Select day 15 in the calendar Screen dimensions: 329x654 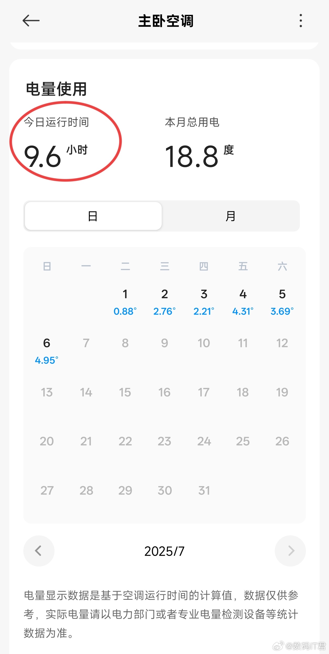[125, 392]
